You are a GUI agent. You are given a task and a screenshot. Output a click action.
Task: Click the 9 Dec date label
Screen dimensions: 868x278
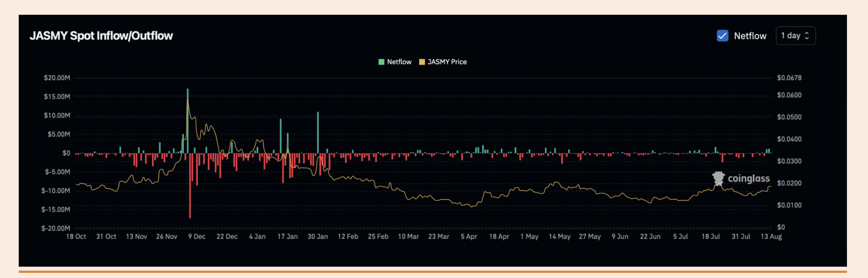(x=196, y=237)
